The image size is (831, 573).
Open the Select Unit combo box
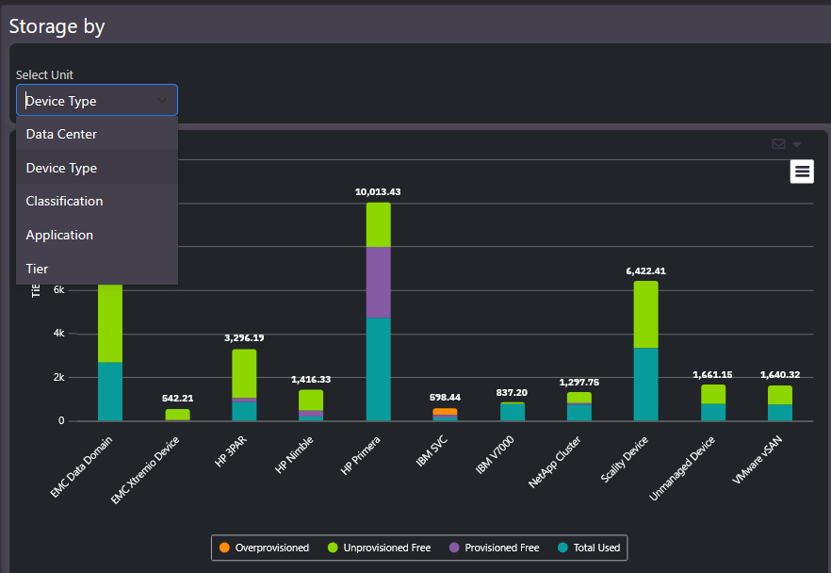coord(97,100)
